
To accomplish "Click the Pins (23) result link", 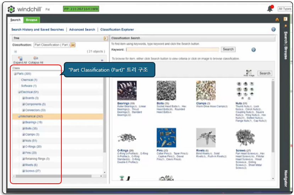I will click(162, 151).
